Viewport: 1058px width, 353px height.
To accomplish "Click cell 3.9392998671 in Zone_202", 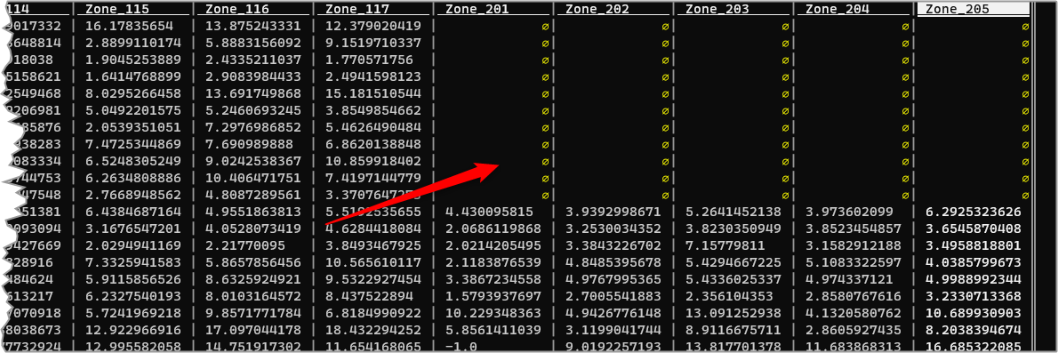I will coord(613,212).
